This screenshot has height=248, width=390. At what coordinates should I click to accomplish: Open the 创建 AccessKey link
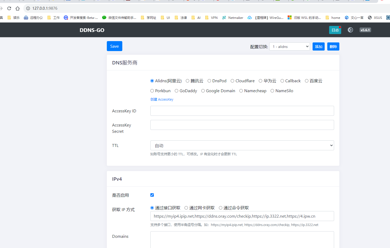(x=162, y=100)
